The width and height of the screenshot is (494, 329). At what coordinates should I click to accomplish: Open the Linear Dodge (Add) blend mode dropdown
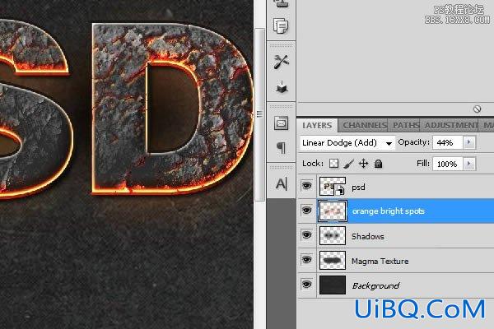[x=347, y=143]
